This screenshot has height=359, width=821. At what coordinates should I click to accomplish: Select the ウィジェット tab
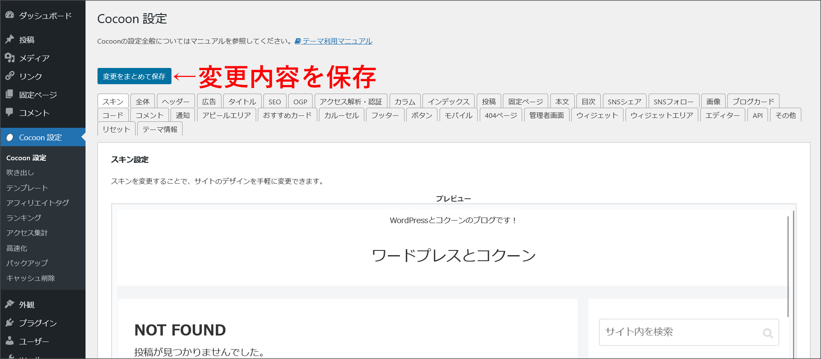pyautogui.click(x=597, y=115)
